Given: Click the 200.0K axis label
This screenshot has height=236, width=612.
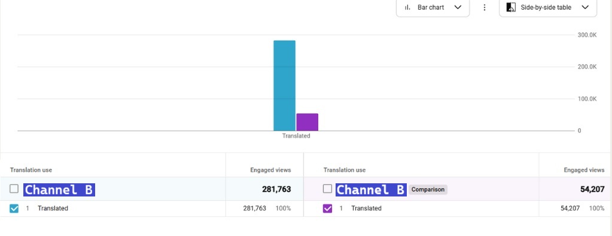Looking at the screenshot, I should pyautogui.click(x=587, y=67).
